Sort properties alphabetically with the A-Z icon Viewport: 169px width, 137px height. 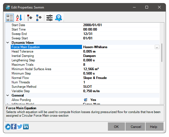coord(19,18)
